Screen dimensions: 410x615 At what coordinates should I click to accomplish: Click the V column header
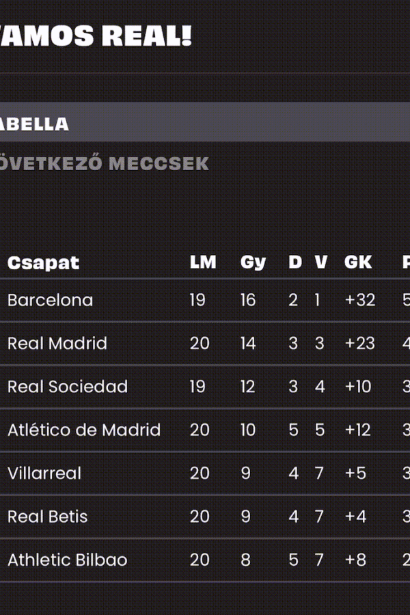point(321,262)
